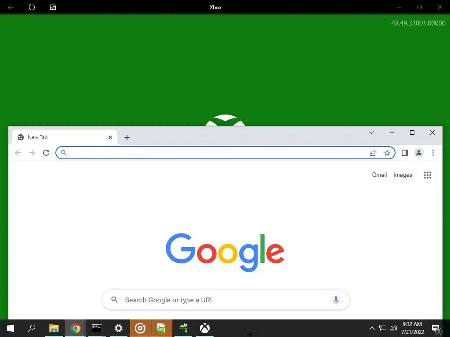This screenshot has height=337, width=450.
Task: Click the Xbox window back arrow
Action: [x=11, y=7]
